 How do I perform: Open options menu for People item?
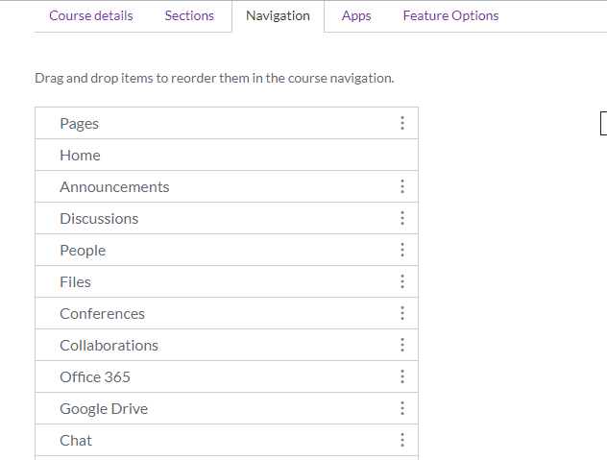pyautogui.click(x=401, y=250)
